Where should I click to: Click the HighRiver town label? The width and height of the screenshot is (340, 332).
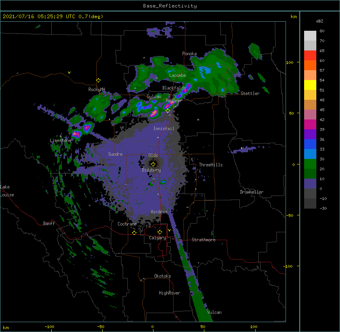170,293
